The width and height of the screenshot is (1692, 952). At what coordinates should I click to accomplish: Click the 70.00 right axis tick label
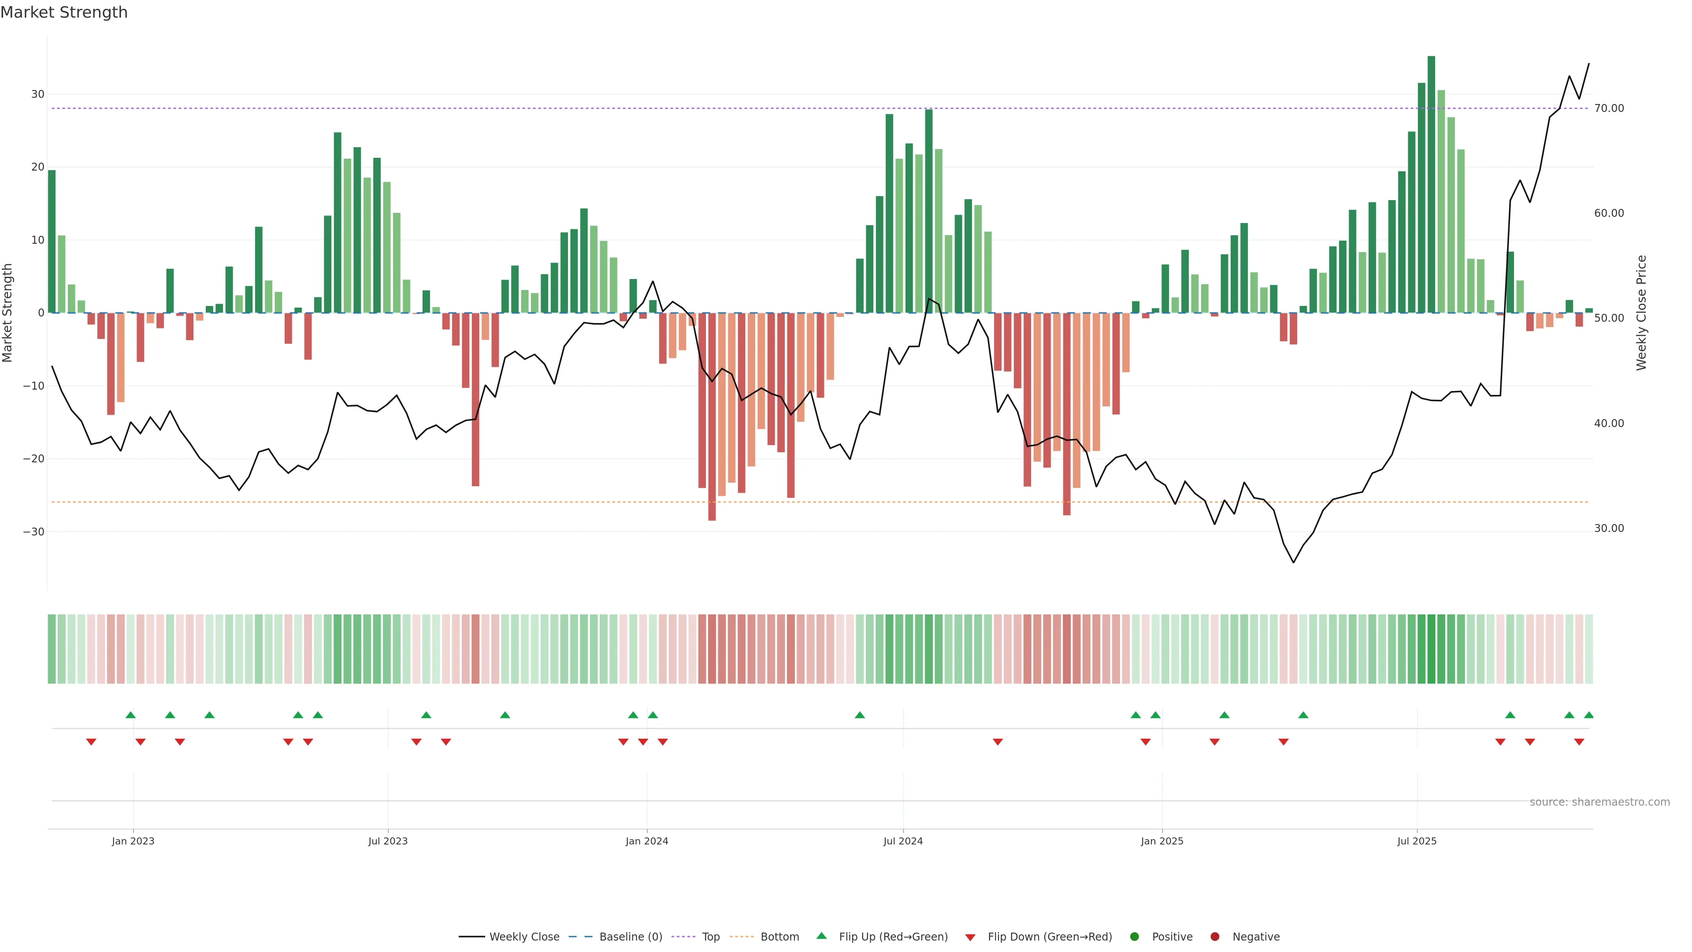[x=1609, y=108]
